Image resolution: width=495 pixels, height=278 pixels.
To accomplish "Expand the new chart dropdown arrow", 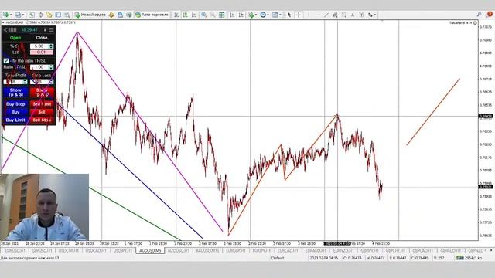I will tap(11, 15).
